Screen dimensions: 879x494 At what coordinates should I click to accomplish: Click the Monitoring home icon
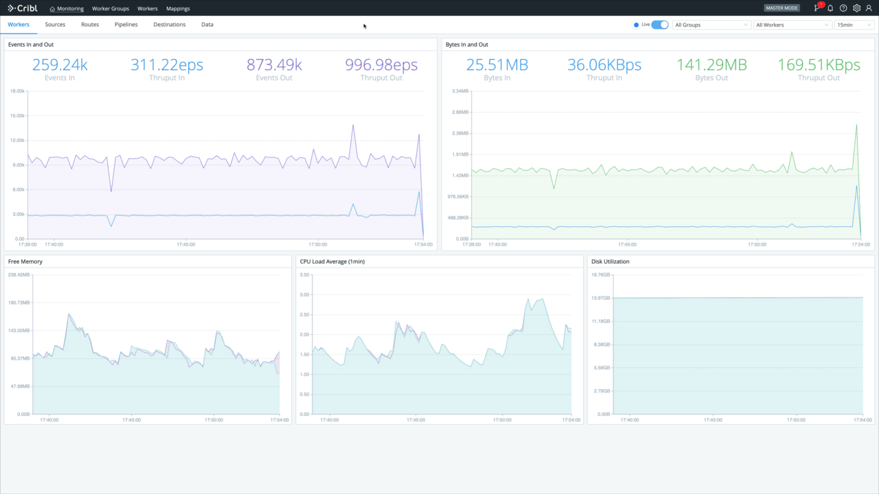(52, 8)
